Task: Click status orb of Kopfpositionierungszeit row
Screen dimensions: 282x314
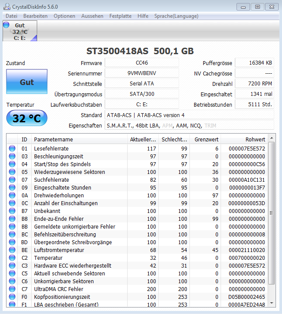Action: point(12,297)
